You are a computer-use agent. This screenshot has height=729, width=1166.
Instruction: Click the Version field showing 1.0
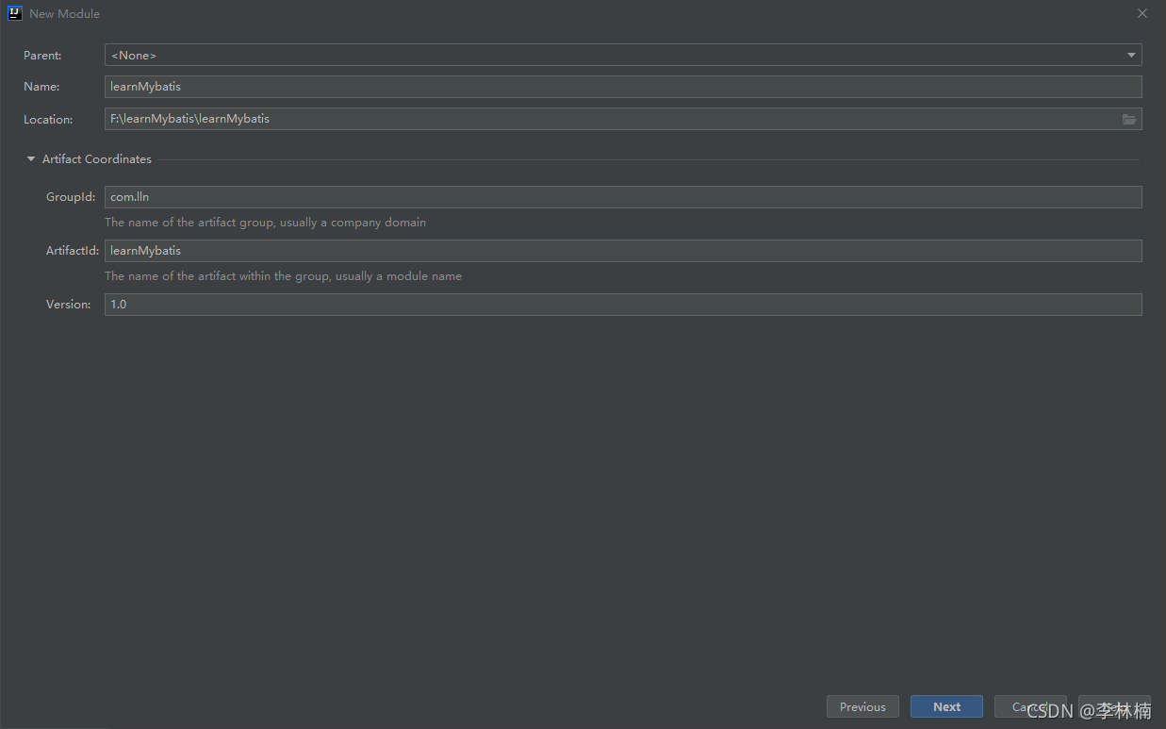pyautogui.click(x=623, y=305)
